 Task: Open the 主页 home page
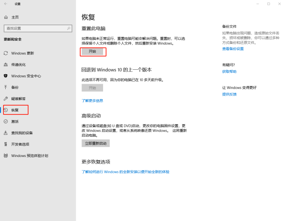pos(15,17)
